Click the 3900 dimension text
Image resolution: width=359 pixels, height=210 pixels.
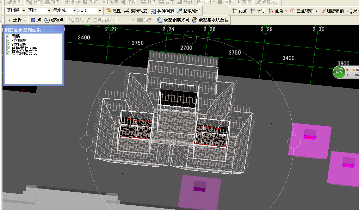(343, 63)
